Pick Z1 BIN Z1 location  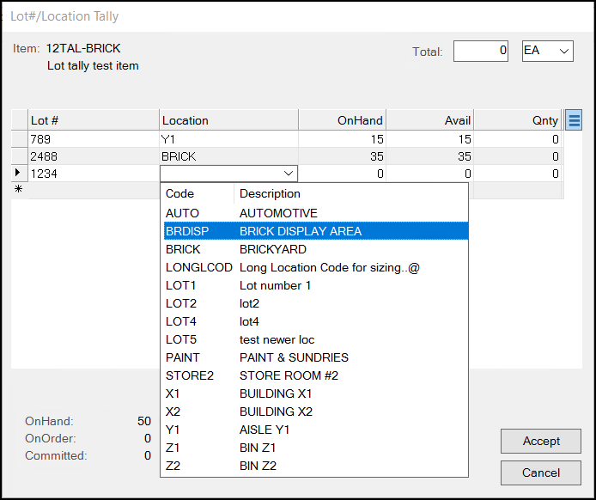click(316, 448)
